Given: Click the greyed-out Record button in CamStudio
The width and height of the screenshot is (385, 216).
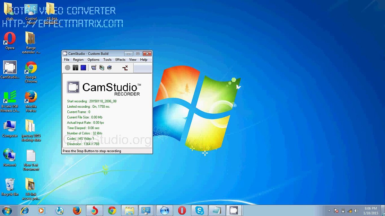Looking at the screenshot, I should tap(68, 68).
